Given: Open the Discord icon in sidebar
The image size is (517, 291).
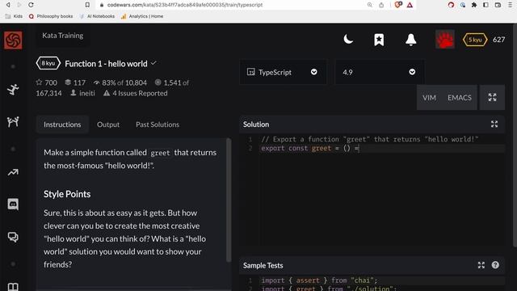Looking at the screenshot, I should 13,205.
